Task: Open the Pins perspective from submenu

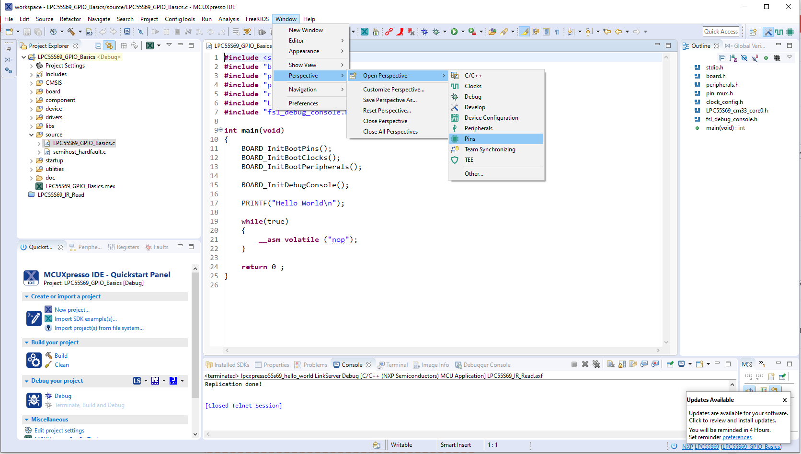Action: pos(469,139)
